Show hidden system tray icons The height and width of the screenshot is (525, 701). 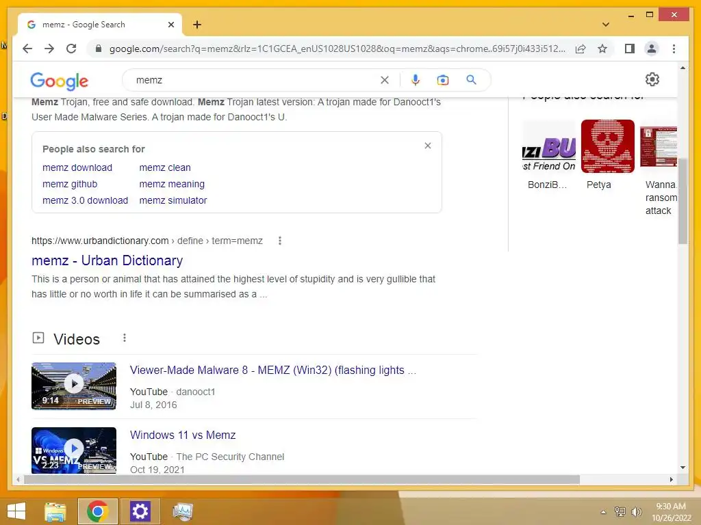(604, 512)
